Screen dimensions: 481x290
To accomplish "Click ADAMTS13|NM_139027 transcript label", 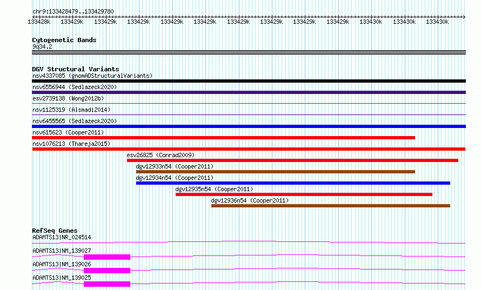I will click(x=62, y=251).
